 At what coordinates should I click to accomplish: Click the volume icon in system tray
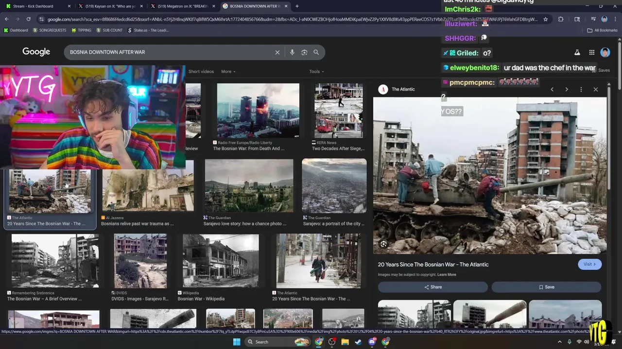coord(587,342)
